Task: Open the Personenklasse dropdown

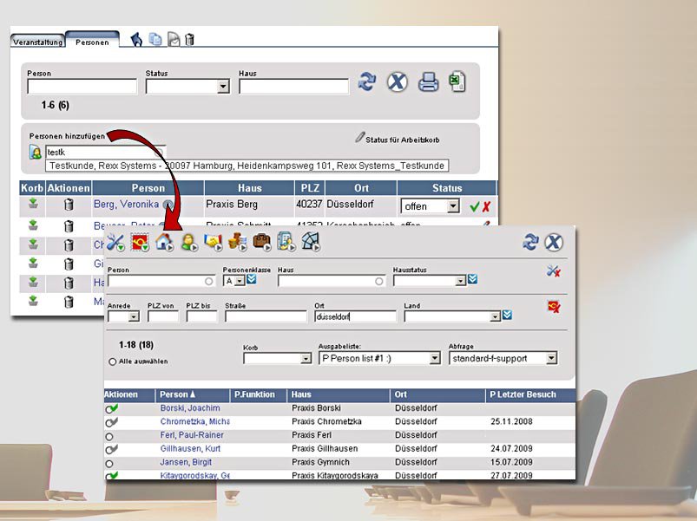Action: point(240,281)
